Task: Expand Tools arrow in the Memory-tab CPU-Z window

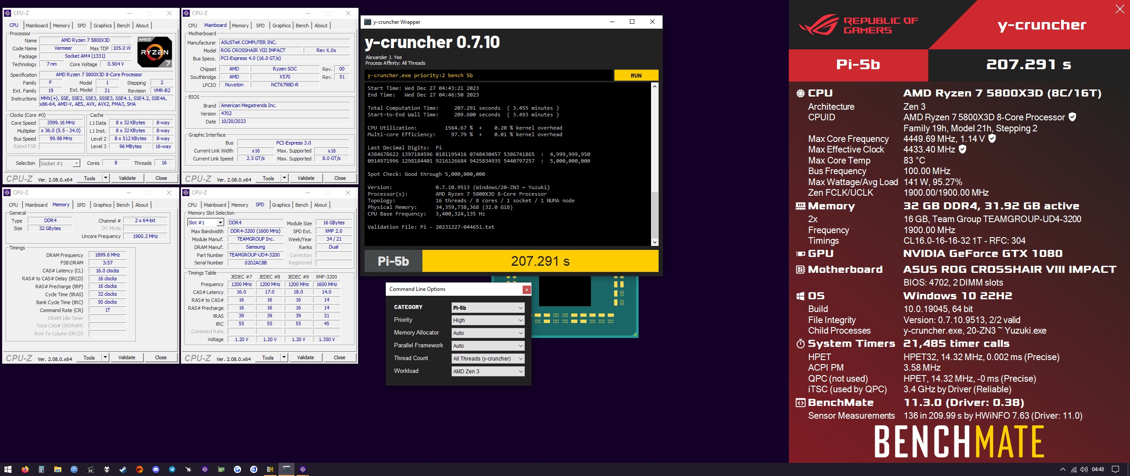Action: pos(105,357)
